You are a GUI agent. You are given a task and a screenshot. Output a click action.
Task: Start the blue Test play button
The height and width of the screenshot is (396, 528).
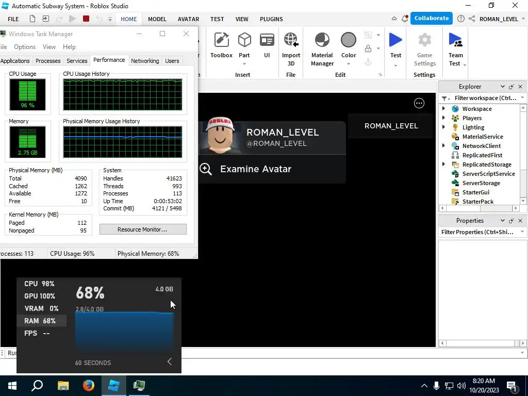click(x=395, y=40)
